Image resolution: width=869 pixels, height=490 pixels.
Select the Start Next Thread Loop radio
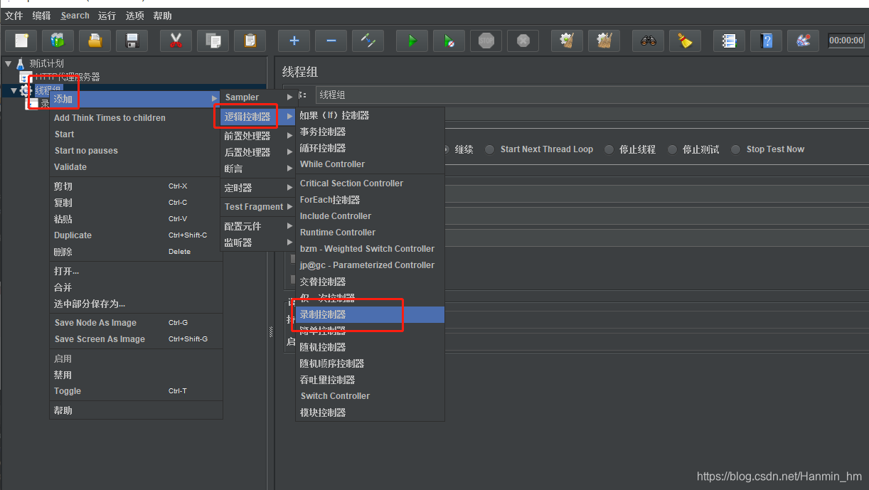click(490, 149)
